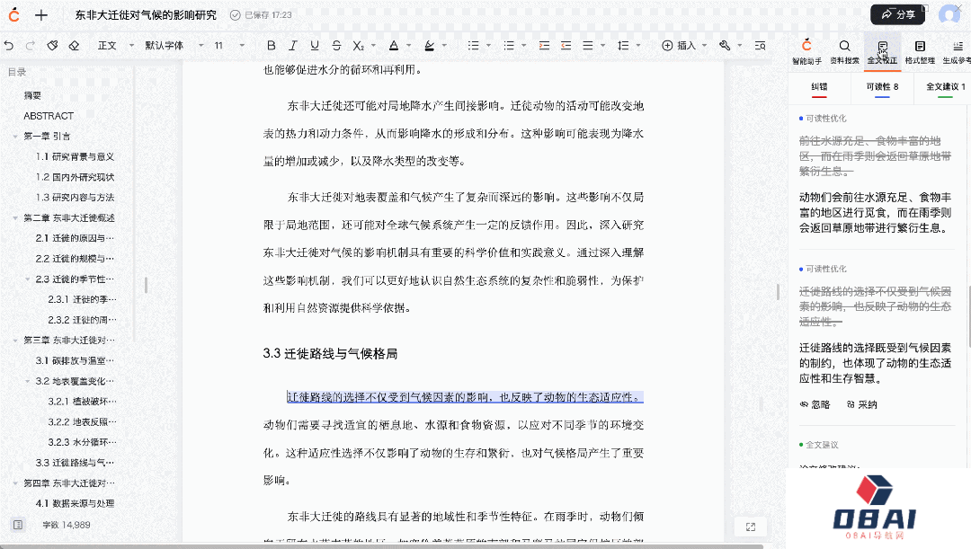Toggle the outline panel icon at bottom-left

(x=17, y=524)
